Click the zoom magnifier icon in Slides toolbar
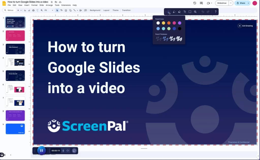The width and height of the screenshot is (260, 160). click(42, 10)
